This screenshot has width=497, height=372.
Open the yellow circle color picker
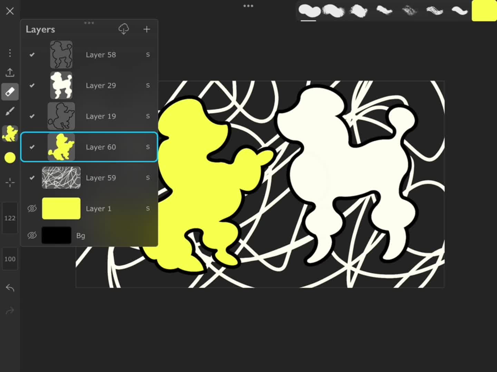10,158
